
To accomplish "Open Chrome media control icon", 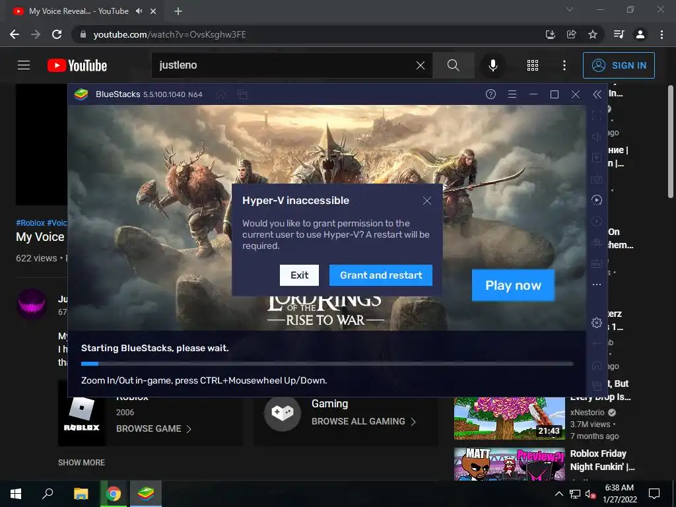I will coord(619,34).
